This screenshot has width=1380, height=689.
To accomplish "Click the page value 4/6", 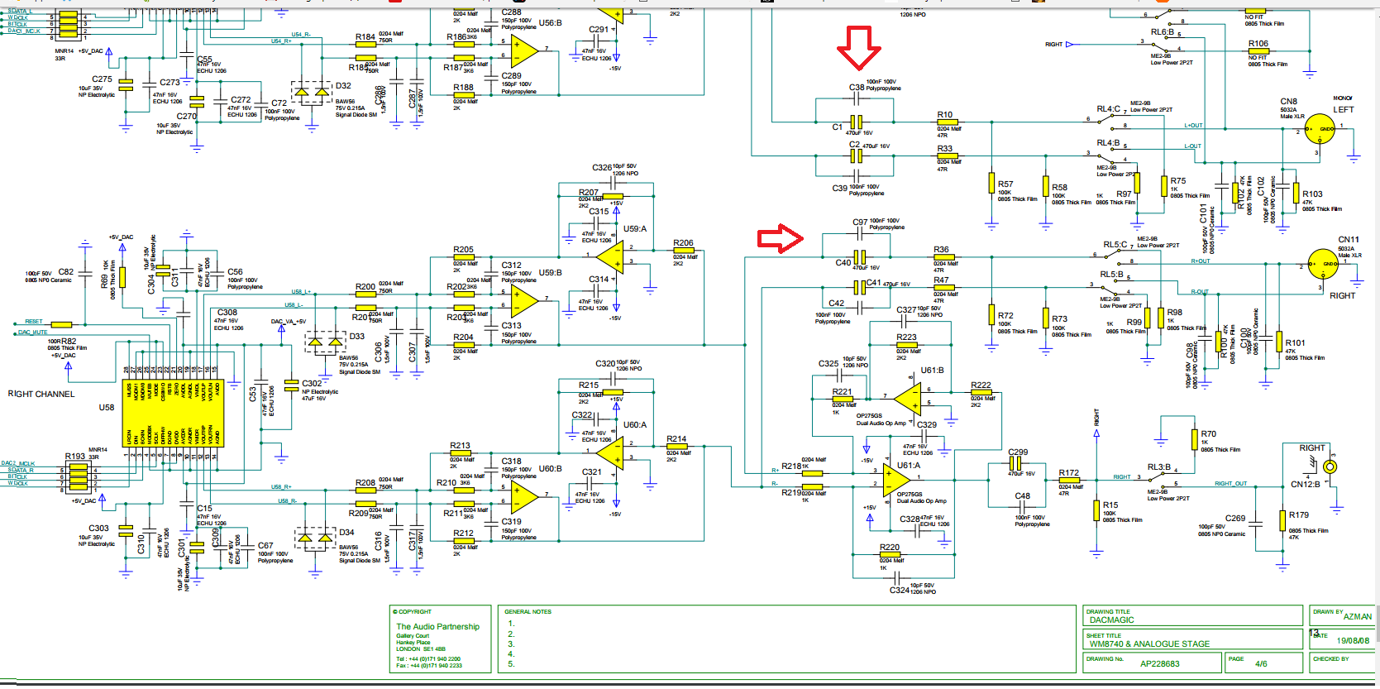I will tap(1261, 663).
